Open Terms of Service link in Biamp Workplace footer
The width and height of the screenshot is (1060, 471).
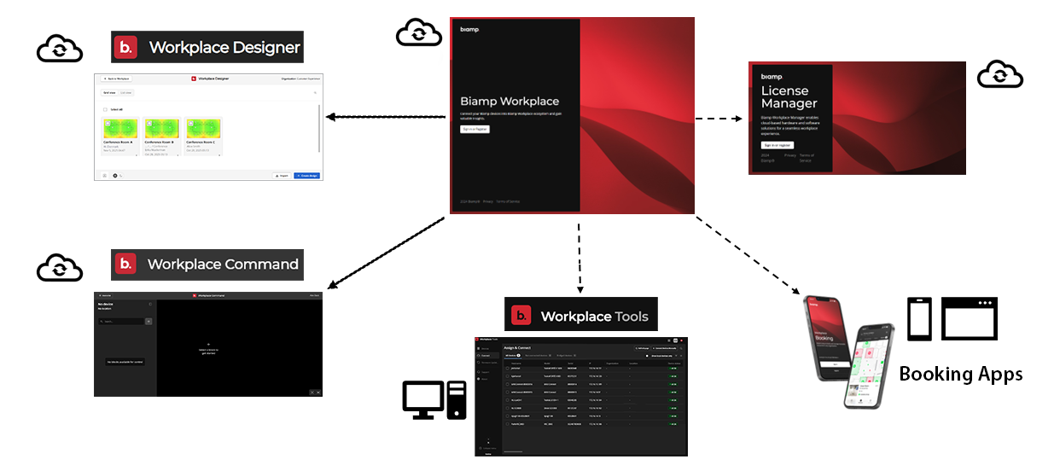[508, 201]
